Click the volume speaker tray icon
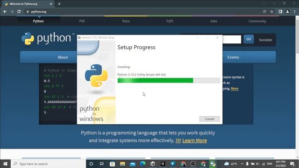Viewport: 299px width, 168px height. coord(257,164)
